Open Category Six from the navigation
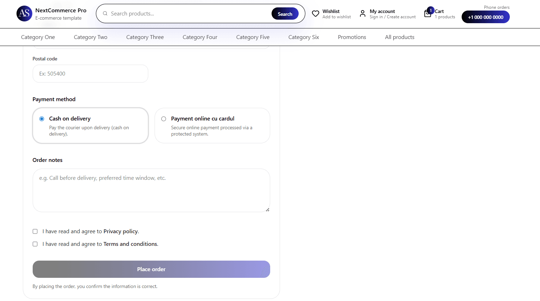Viewport: 540px width, 301px height. [x=304, y=37]
